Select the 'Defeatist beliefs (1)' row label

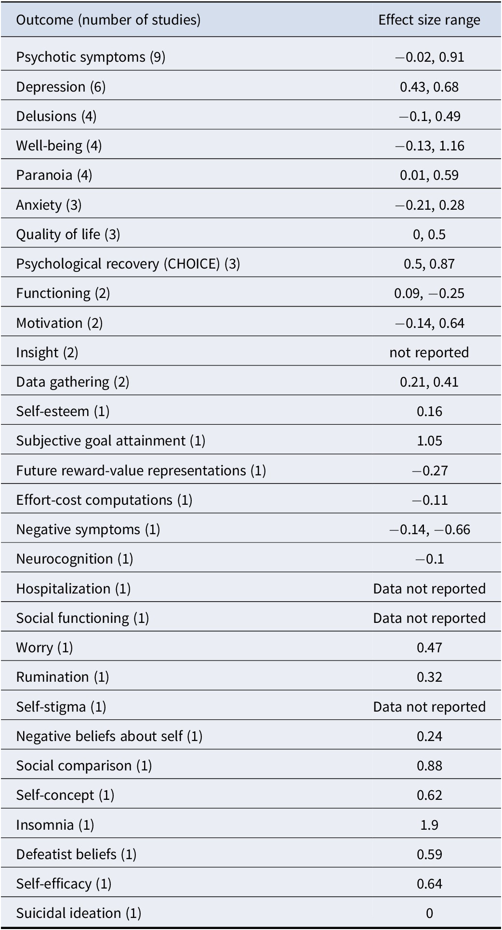76,854
